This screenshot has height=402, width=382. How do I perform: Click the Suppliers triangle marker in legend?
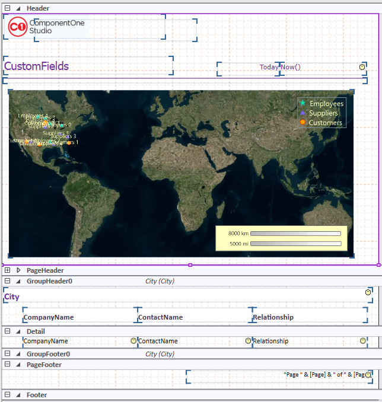coord(303,113)
